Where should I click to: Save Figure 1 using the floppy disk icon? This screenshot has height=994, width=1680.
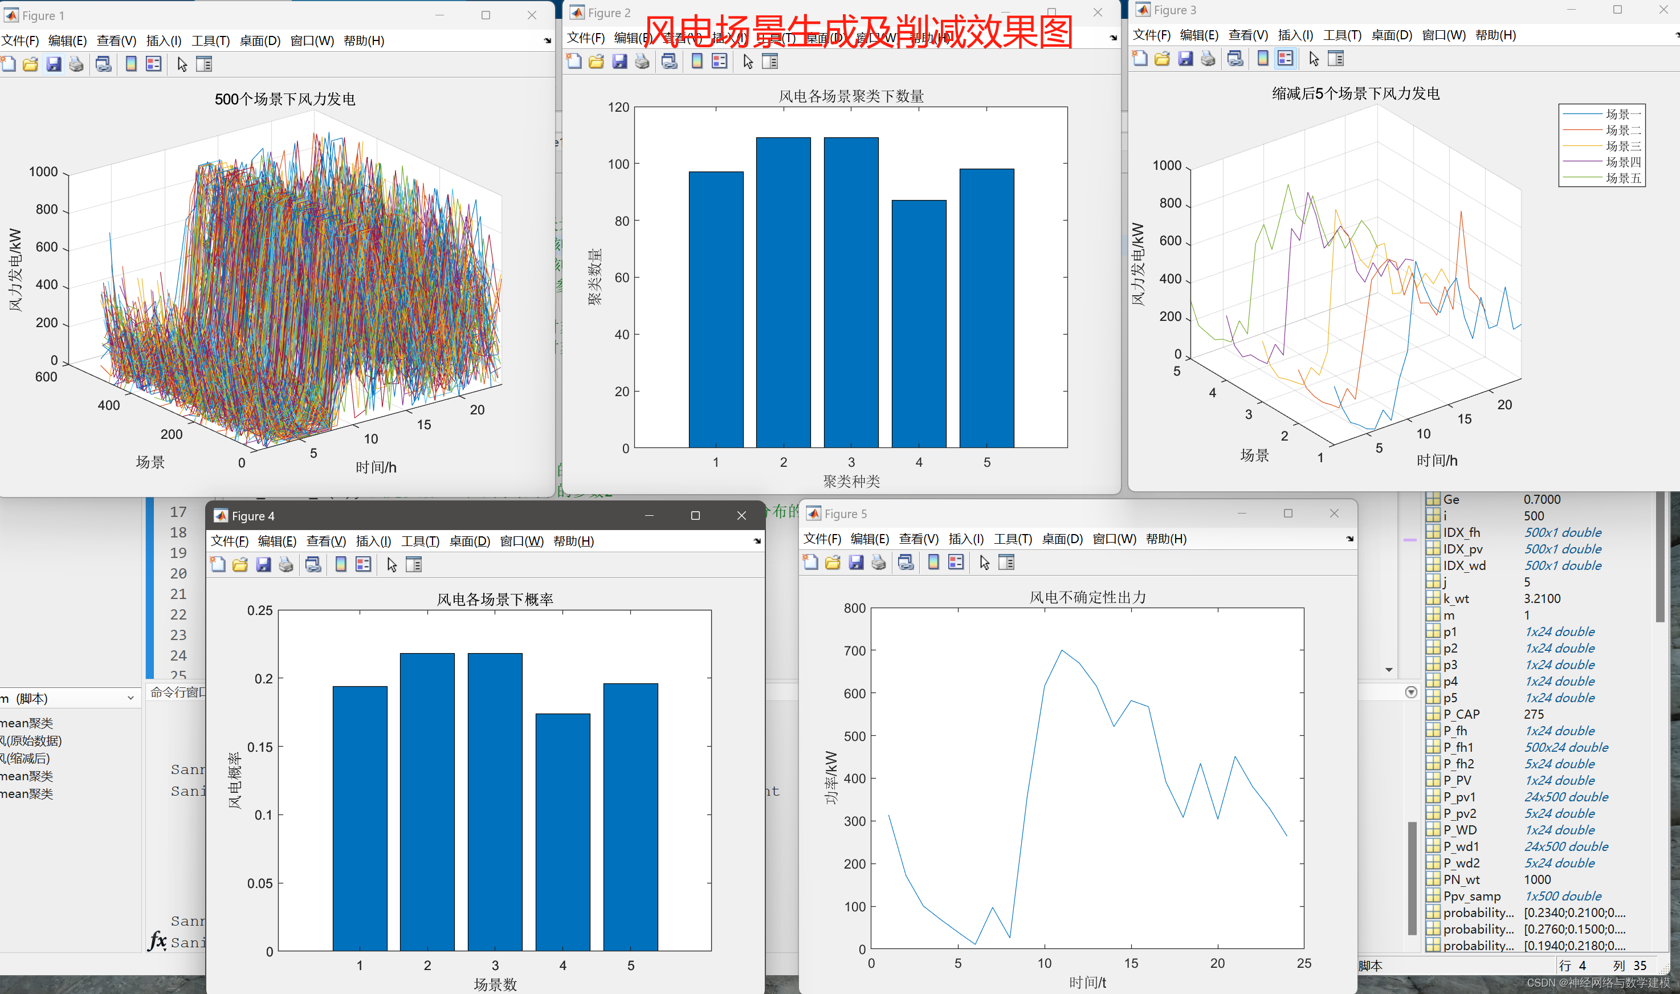[54, 64]
